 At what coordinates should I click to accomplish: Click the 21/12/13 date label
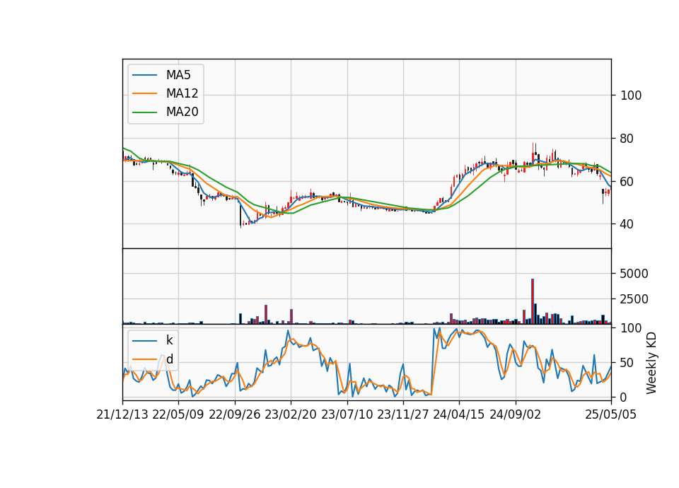coord(122,415)
